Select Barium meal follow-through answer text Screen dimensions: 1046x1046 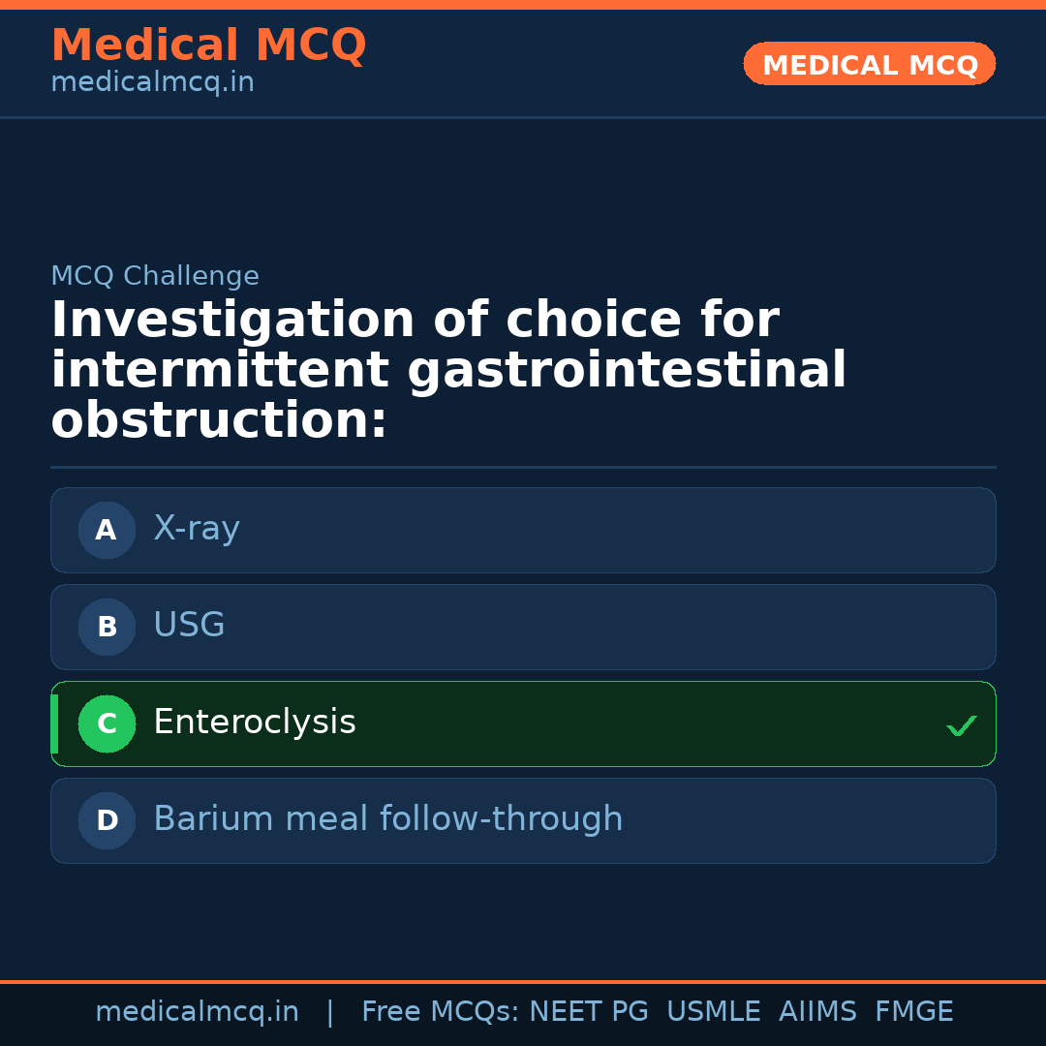tap(387, 819)
